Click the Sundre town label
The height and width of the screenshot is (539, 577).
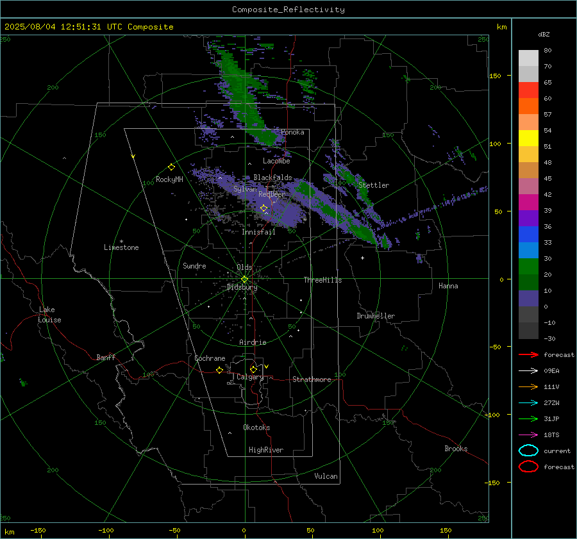(x=194, y=265)
